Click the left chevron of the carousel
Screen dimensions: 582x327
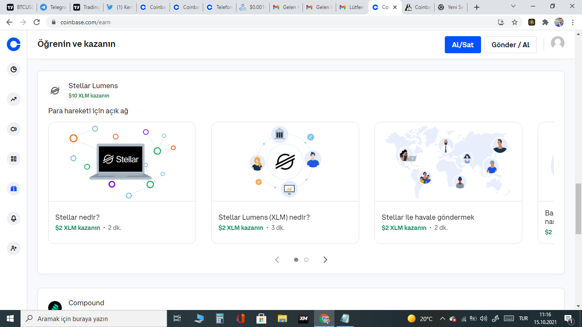click(277, 260)
